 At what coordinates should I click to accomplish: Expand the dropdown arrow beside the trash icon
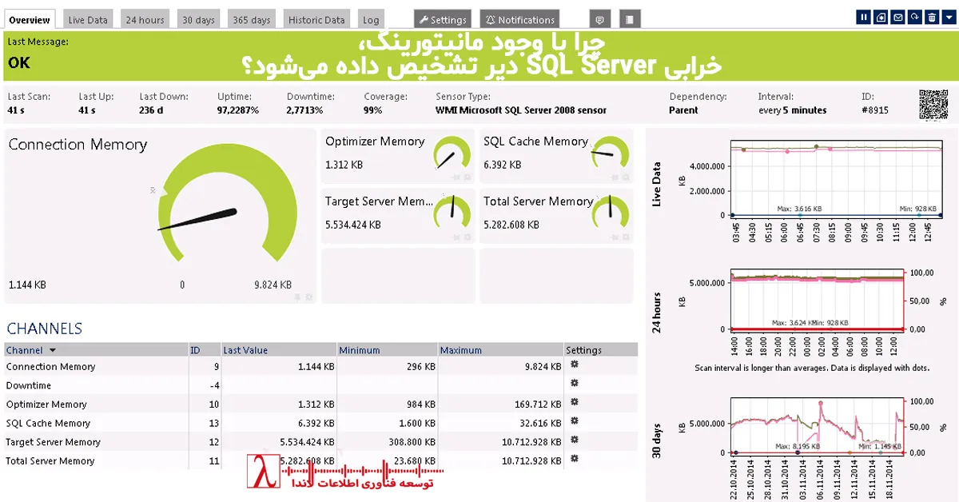[x=949, y=17]
